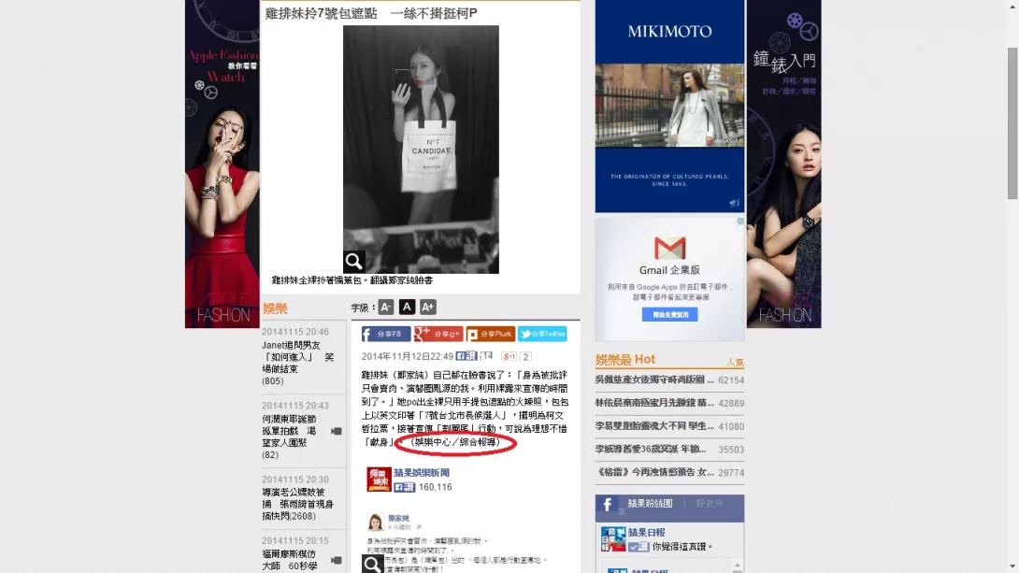The width and height of the screenshot is (1019, 573).
Task: Share the article on Google+ (分享g+)
Action: (x=438, y=334)
